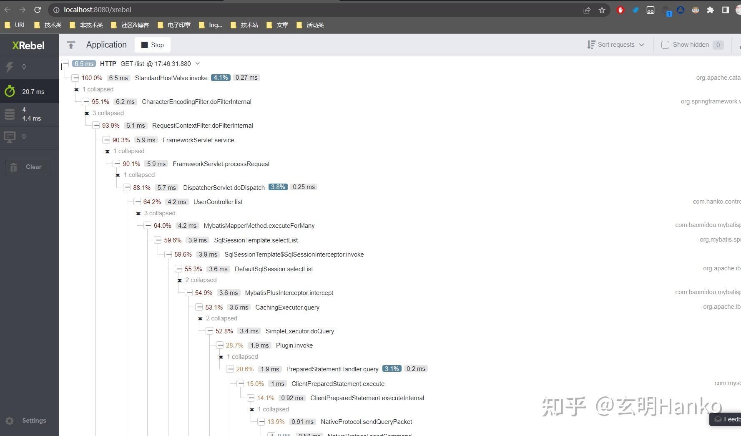Collapse the UserController.list node

tap(138, 202)
